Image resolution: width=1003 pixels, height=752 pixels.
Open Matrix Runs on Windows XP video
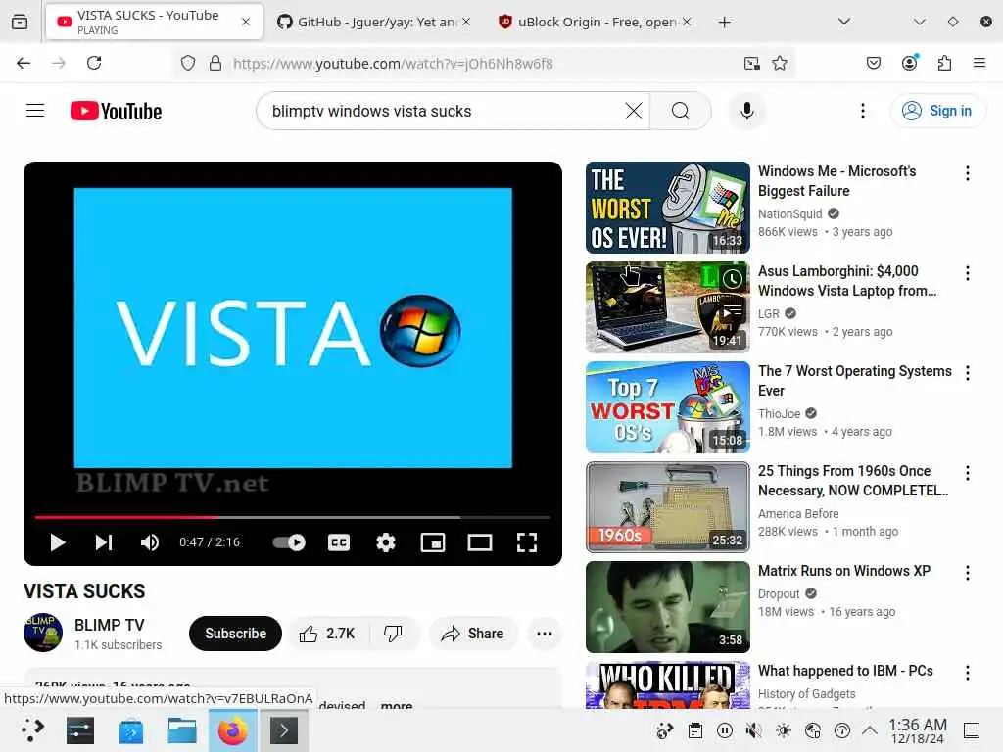tap(667, 607)
